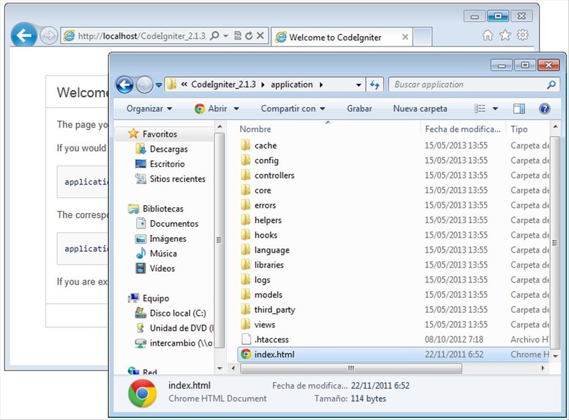Open the Organizar dropdown menu
This screenshot has height=420, width=569.
[x=147, y=109]
